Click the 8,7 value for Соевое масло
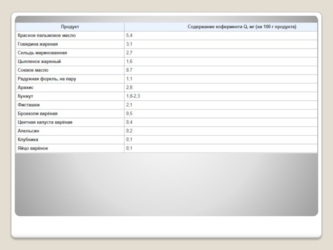 pyautogui.click(x=129, y=70)
